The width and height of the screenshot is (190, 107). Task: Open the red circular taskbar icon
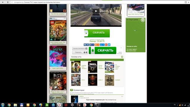(66, 105)
